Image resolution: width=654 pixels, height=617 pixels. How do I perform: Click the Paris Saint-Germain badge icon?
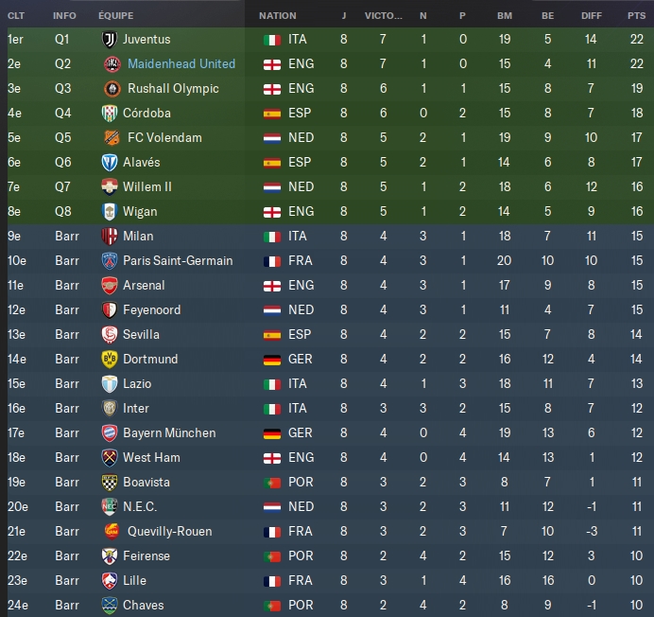tap(111, 261)
